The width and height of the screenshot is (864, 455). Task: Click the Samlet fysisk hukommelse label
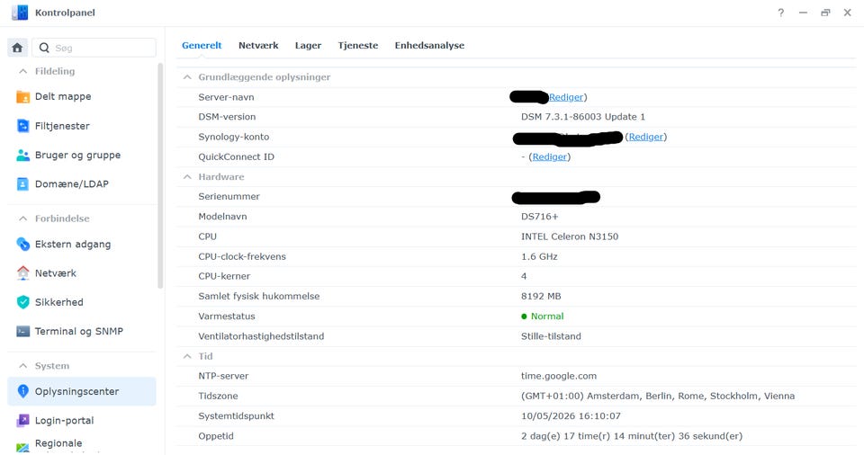point(259,297)
